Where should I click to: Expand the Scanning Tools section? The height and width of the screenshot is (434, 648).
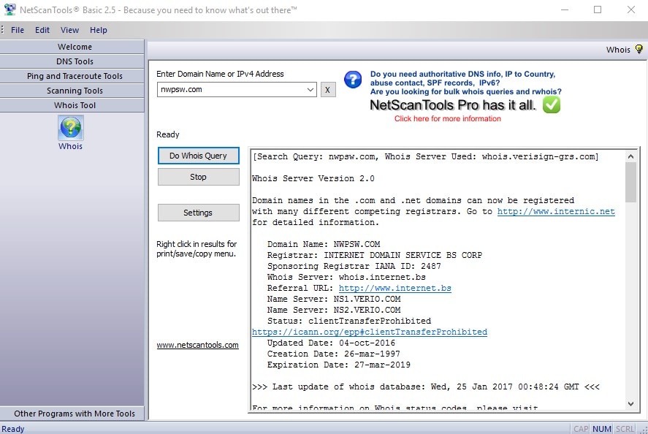tap(72, 91)
